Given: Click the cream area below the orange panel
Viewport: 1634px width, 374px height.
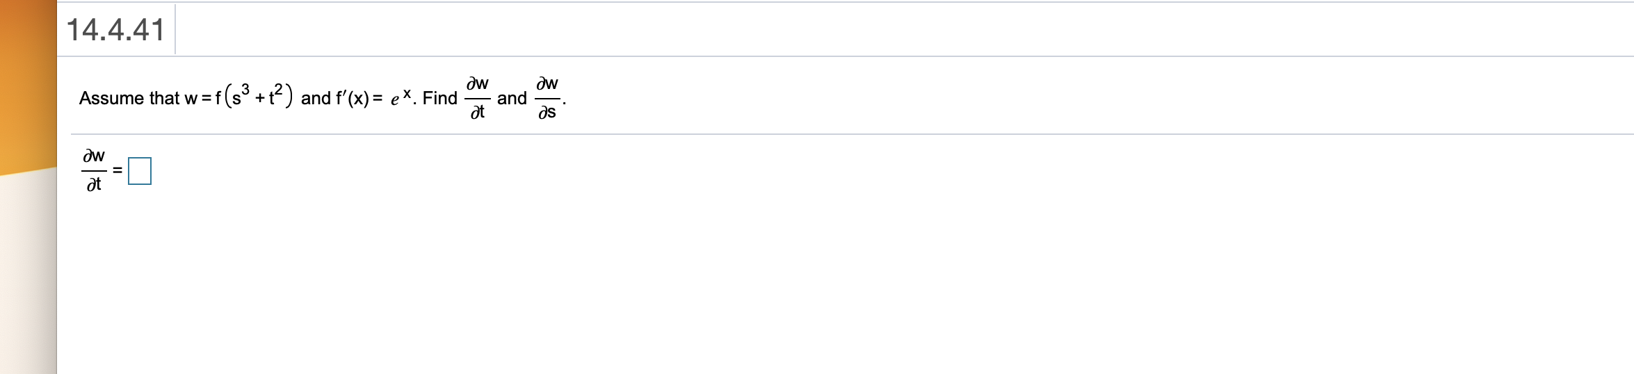Looking at the screenshot, I should (x=28, y=278).
